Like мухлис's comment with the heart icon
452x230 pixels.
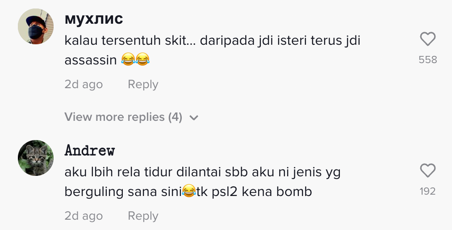pos(428,40)
